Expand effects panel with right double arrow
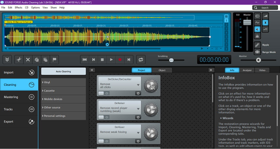280x149 pixels. tap(211, 70)
